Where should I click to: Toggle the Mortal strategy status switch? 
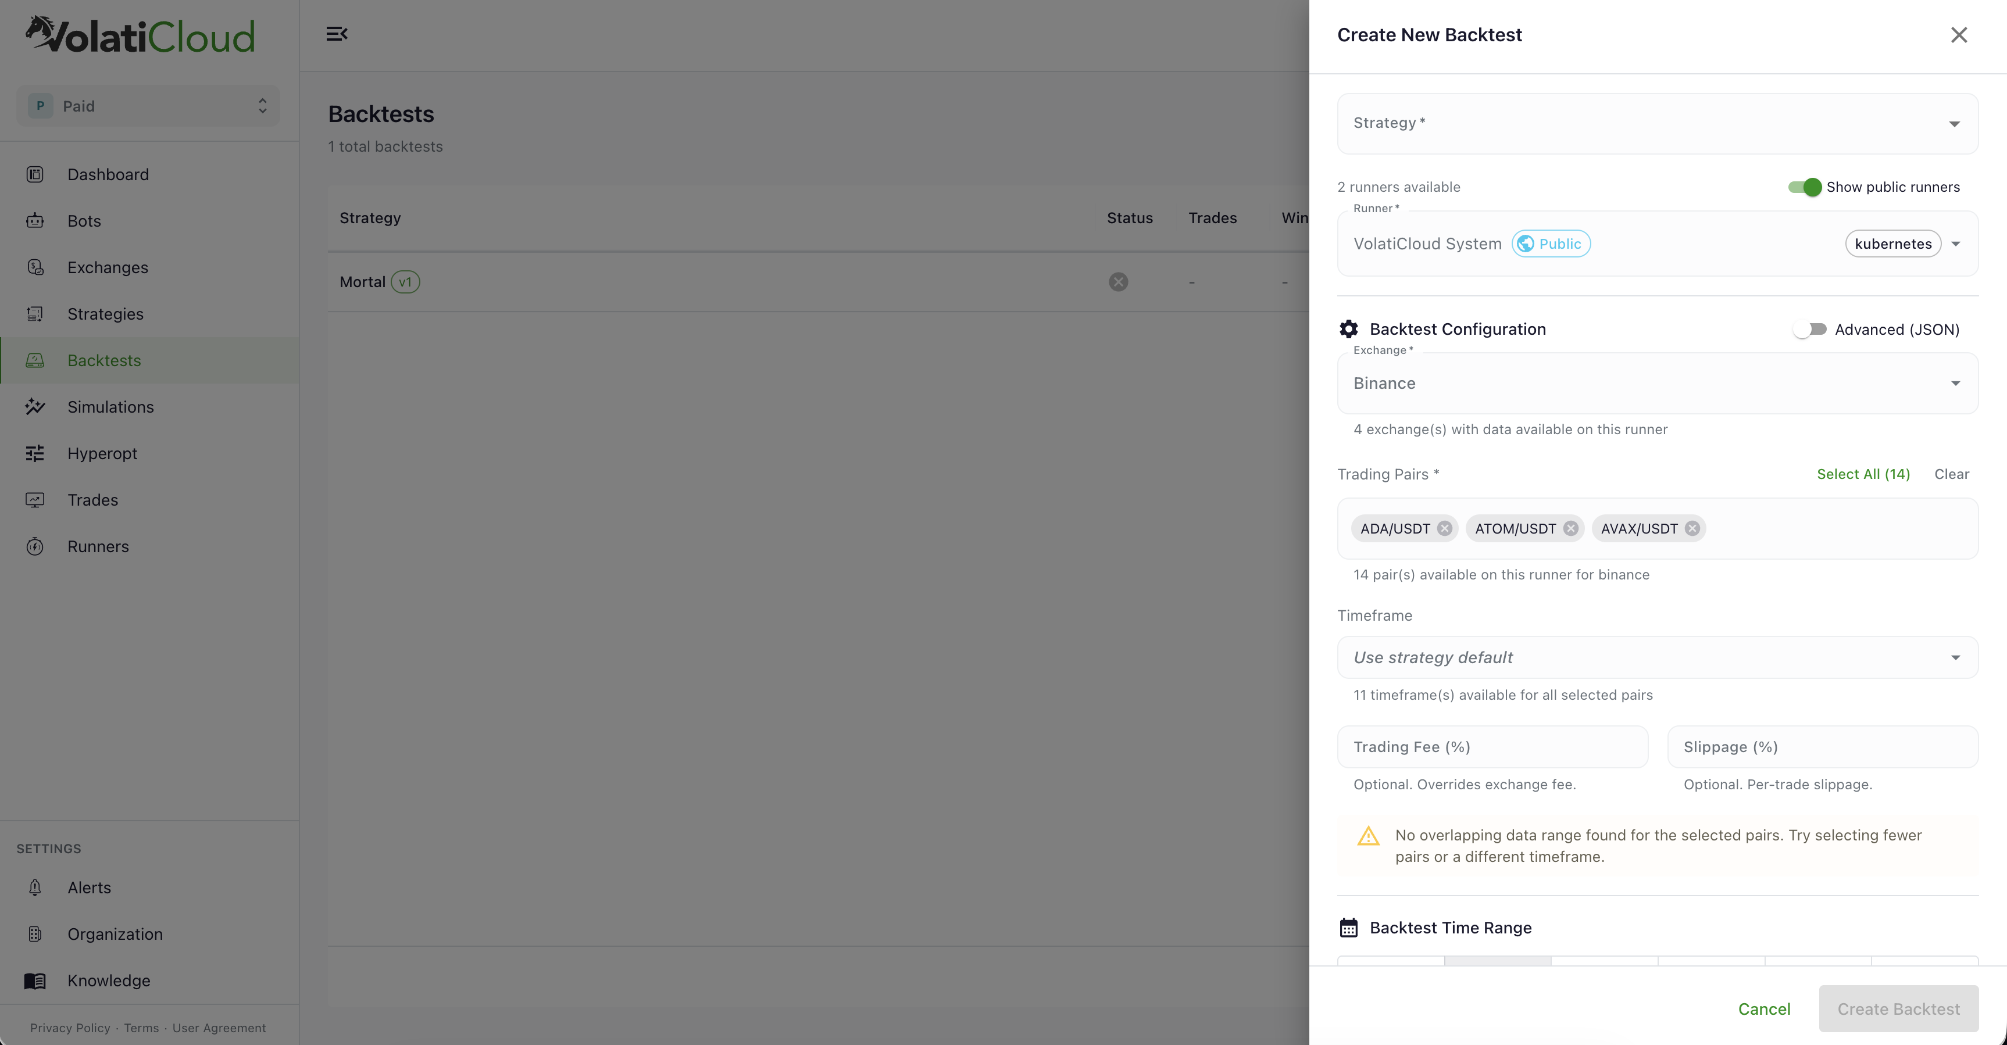pos(1118,281)
